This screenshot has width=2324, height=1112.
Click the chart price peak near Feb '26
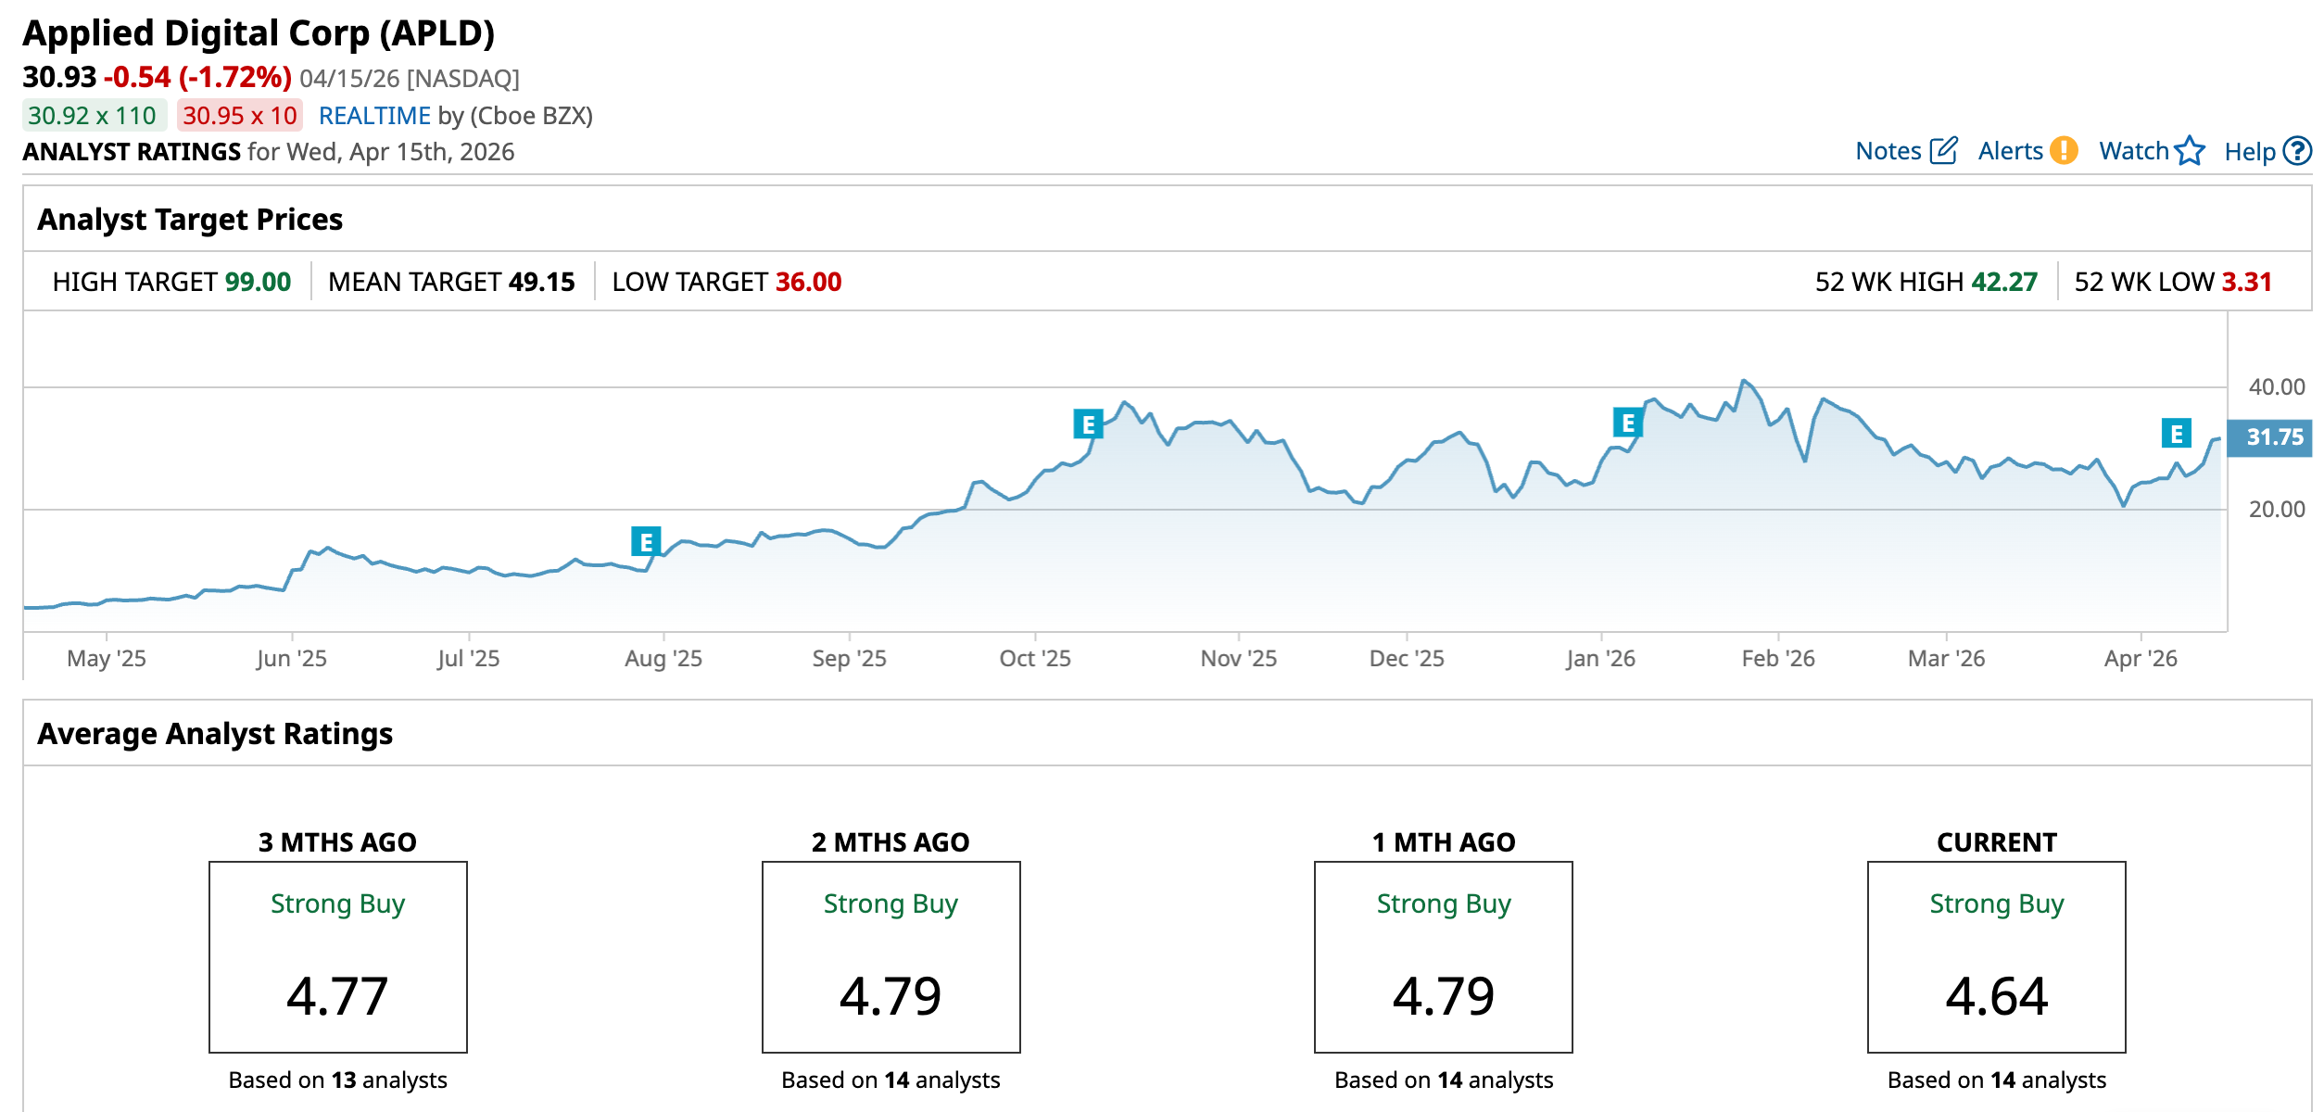pyautogui.click(x=1743, y=381)
